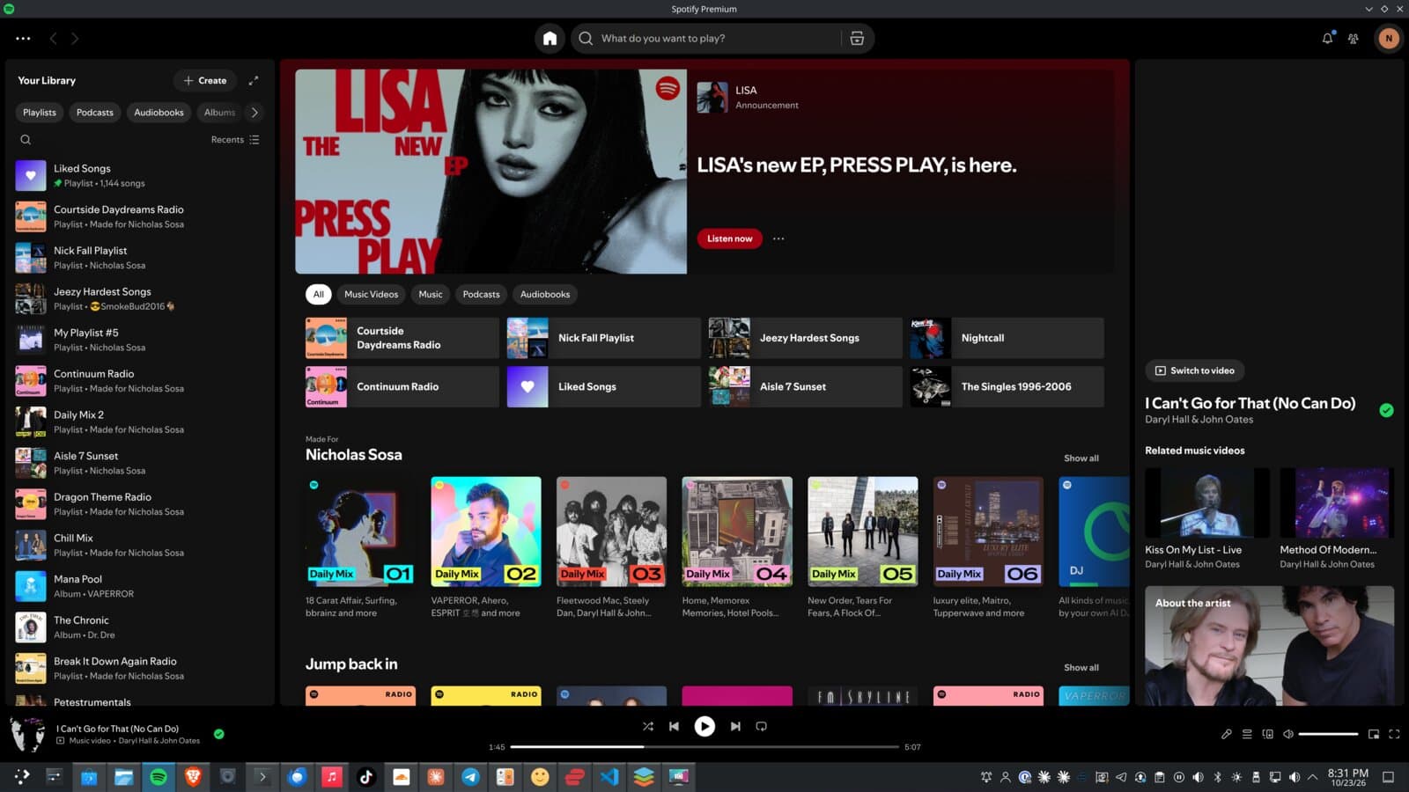Expand Your Library to full view
Viewport: 1409px width, 792px height.
pyautogui.click(x=254, y=80)
